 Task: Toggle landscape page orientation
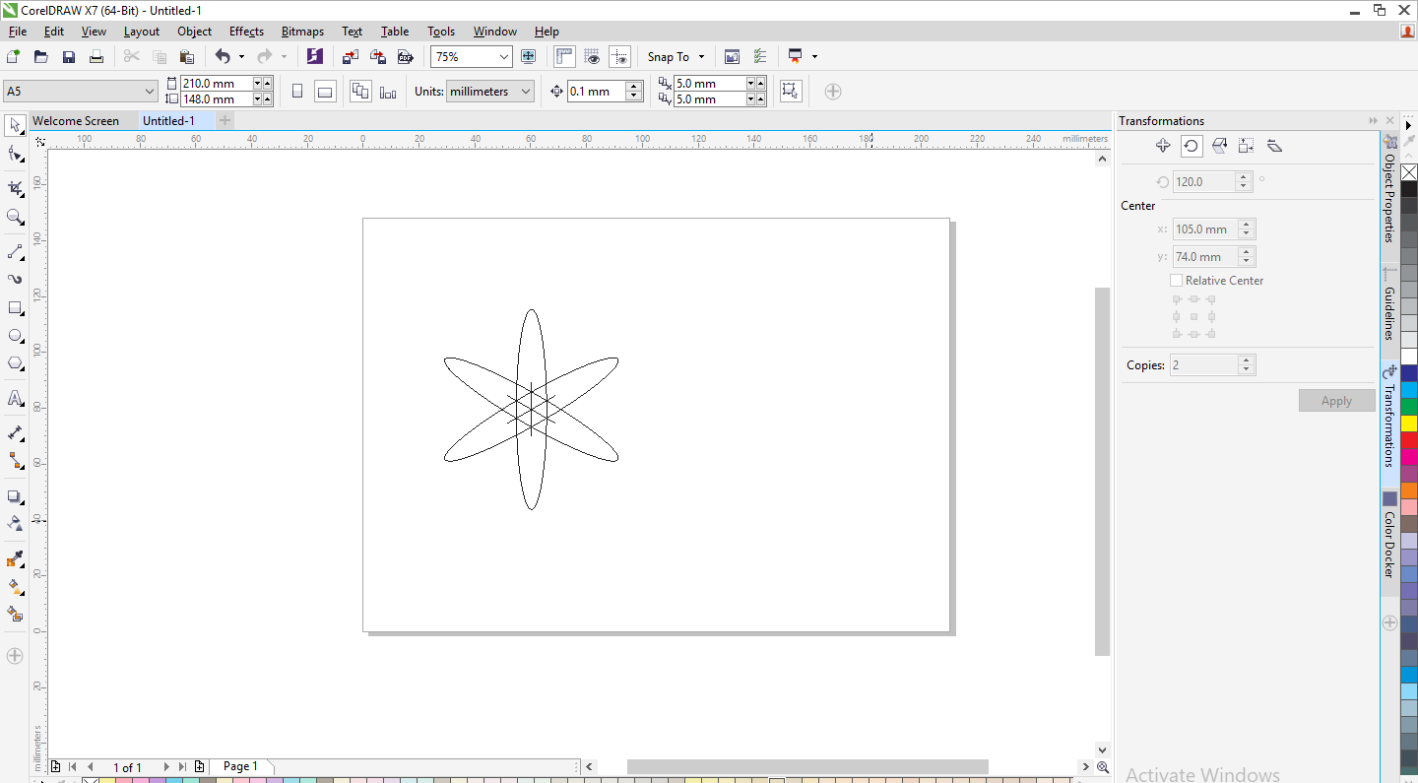(x=325, y=92)
